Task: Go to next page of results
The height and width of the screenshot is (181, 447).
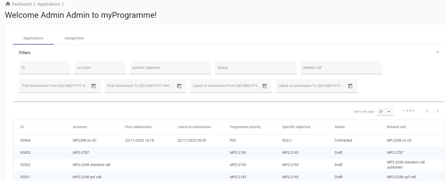Action: coord(437,111)
